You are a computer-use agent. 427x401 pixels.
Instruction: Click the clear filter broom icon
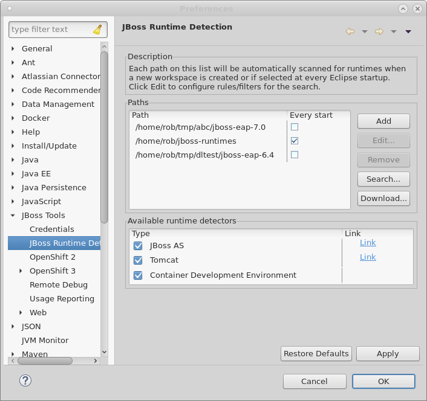click(x=98, y=30)
